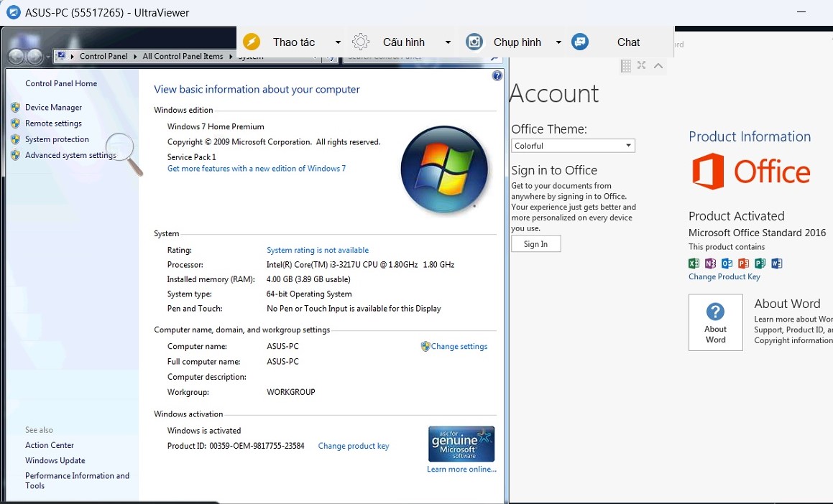This screenshot has width=833, height=504.
Task: Click the shield icon beside Advanced system settings
Action: point(15,156)
